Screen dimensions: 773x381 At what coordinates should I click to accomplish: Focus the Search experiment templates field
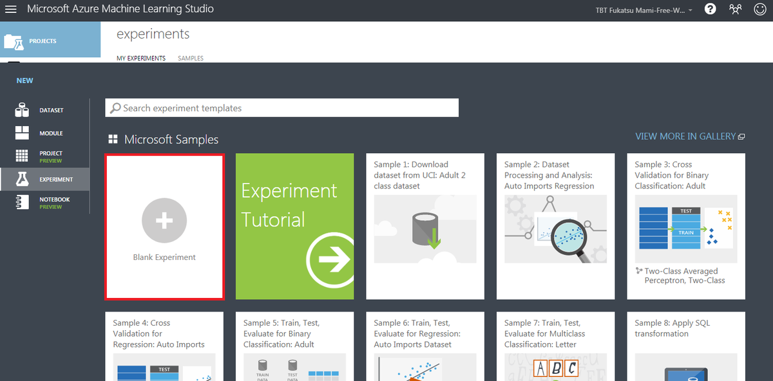282,108
